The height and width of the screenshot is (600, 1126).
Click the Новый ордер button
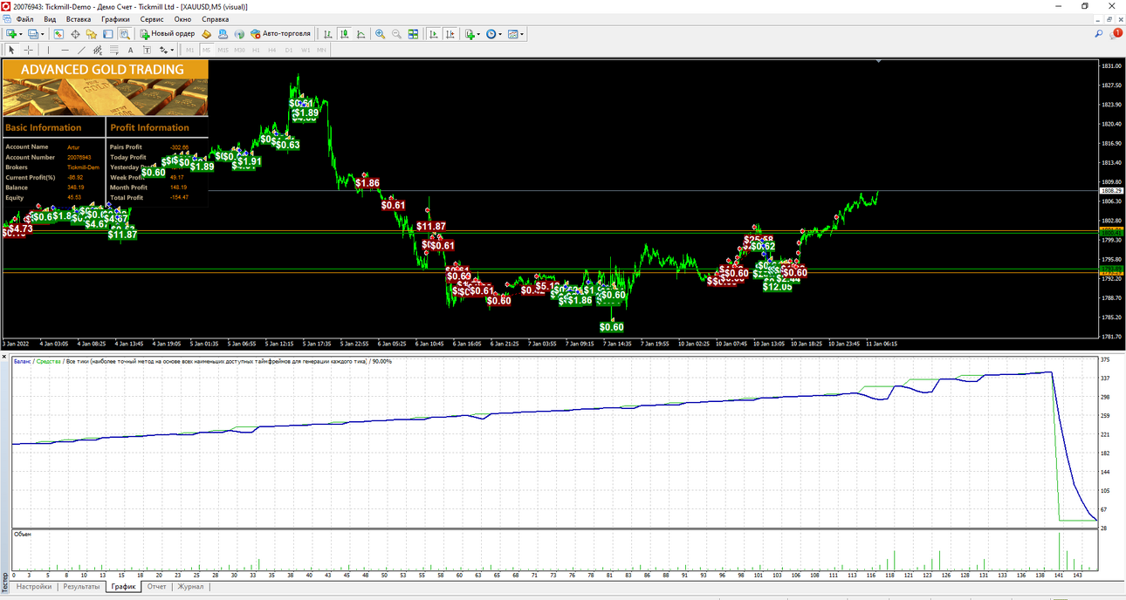pyautogui.click(x=168, y=34)
